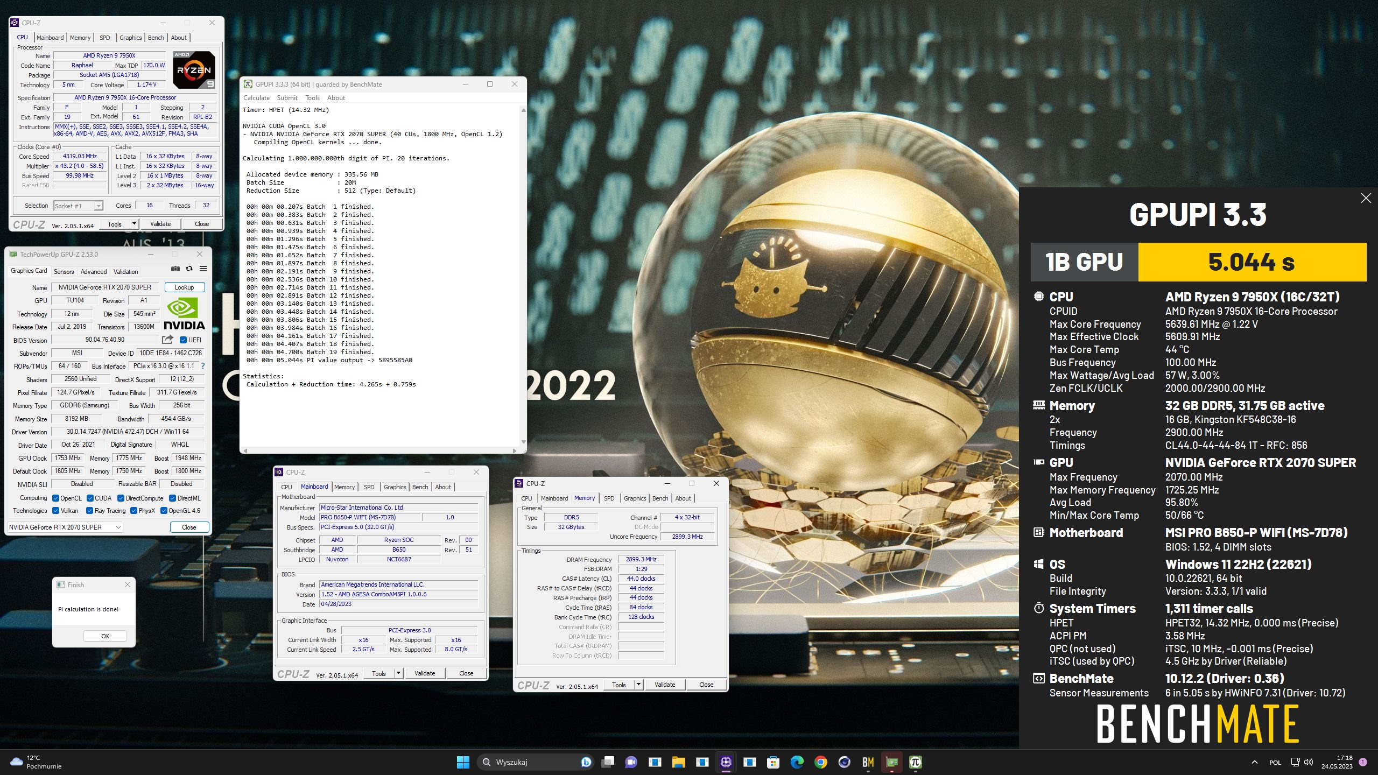
Task: Switch to Sensors tab in GPU-Z
Action: pos(64,272)
